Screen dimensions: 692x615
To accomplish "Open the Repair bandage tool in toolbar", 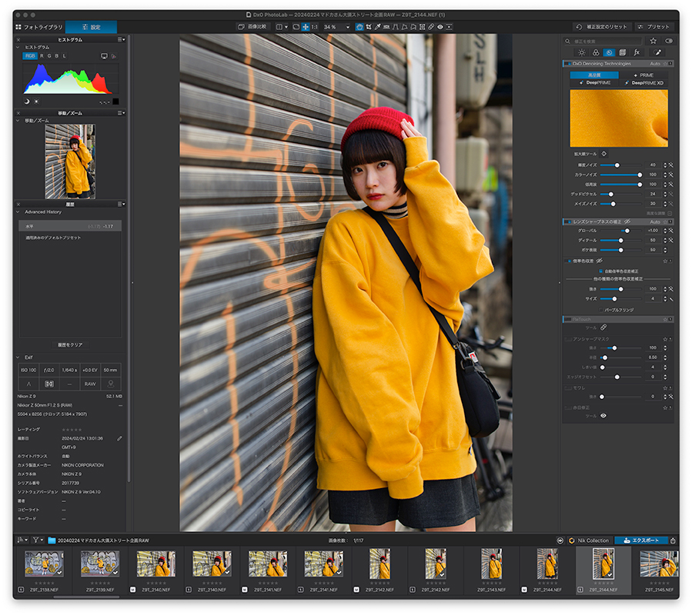I will (x=431, y=27).
